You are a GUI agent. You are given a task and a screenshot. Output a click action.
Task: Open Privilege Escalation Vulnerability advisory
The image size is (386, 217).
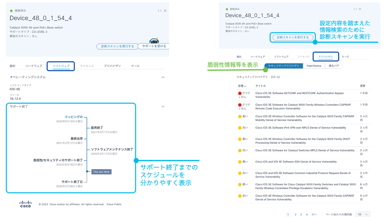click(306, 186)
